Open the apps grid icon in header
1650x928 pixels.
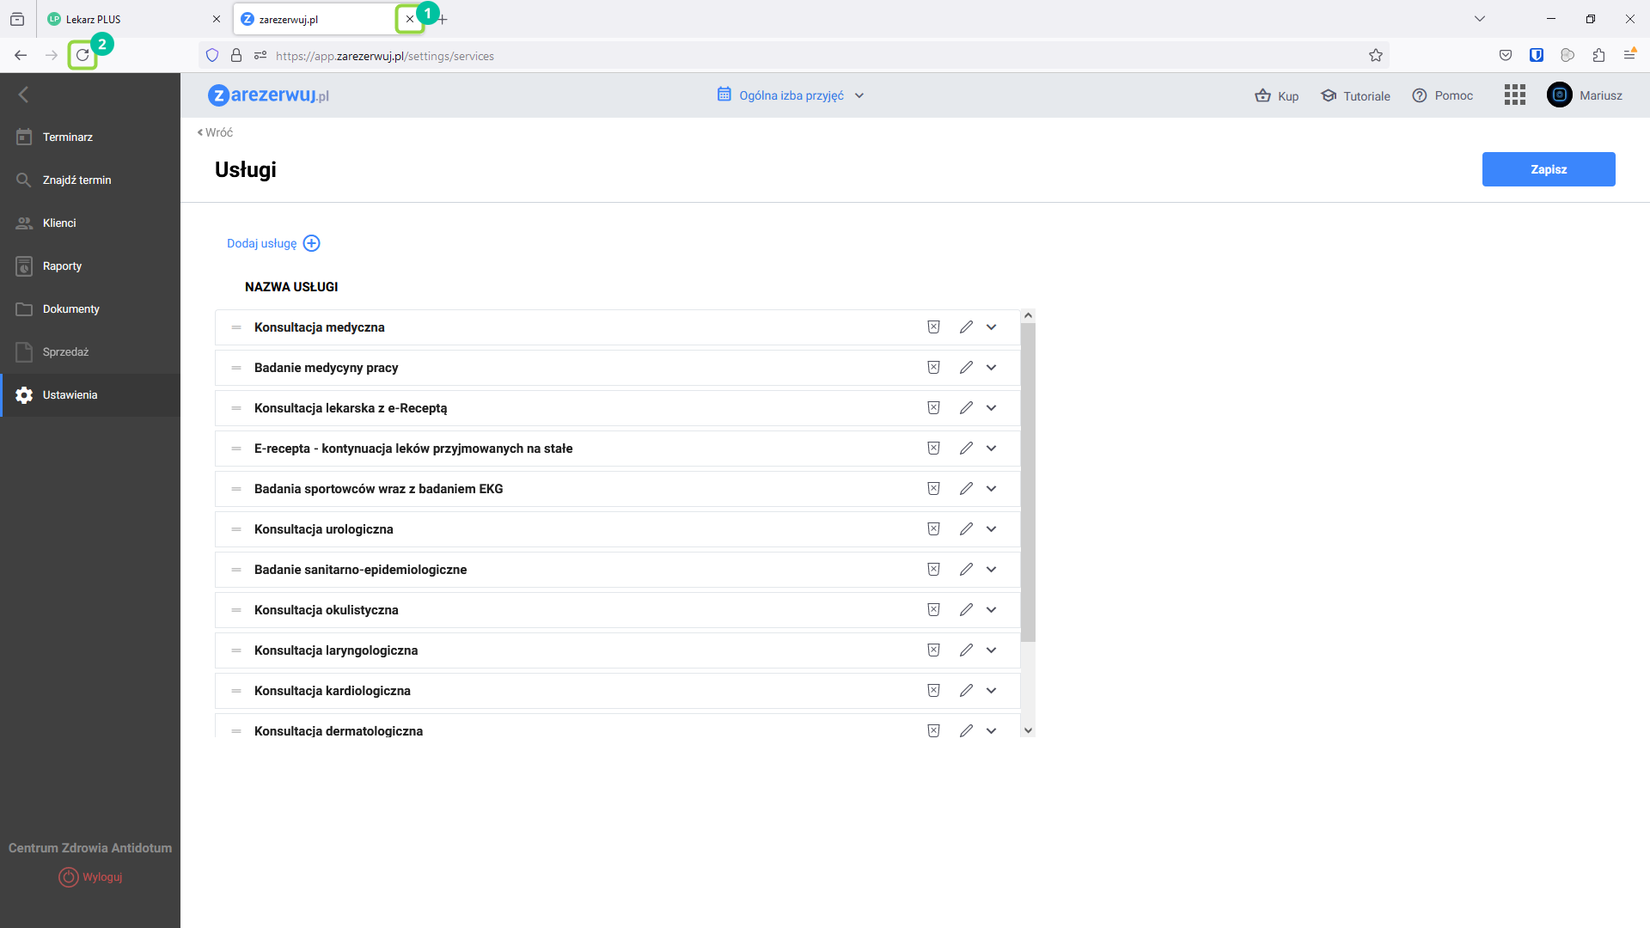1514,95
